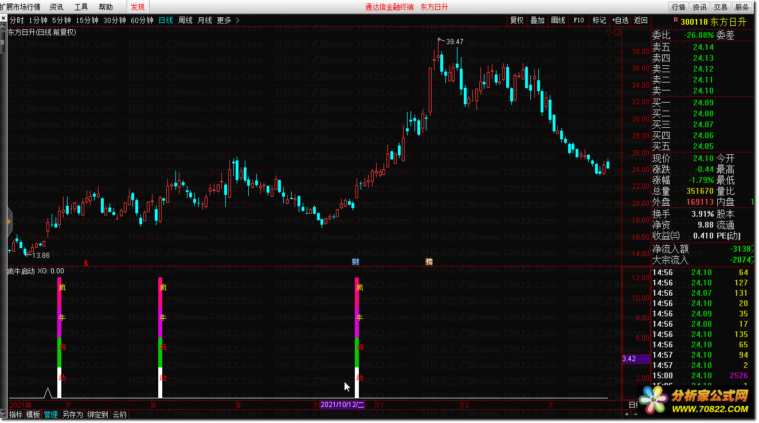The width and height of the screenshot is (759, 423).
Task: Click the 另存为 tab at the bottom
Action: tap(72, 414)
